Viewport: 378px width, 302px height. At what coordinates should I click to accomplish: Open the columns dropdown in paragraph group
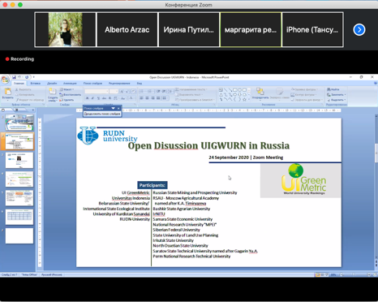[x=165, y=98]
